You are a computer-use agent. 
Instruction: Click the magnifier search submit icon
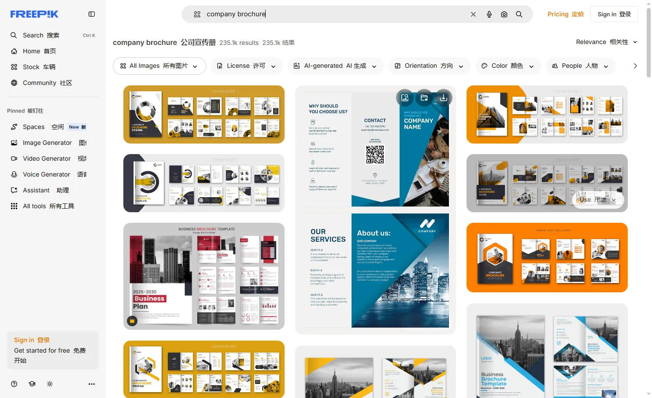[x=519, y=14]
